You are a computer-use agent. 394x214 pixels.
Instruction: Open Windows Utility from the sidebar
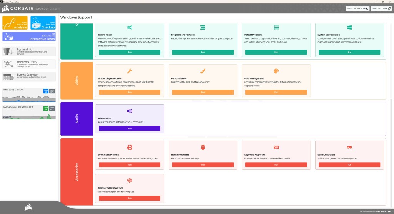(29, 64)
